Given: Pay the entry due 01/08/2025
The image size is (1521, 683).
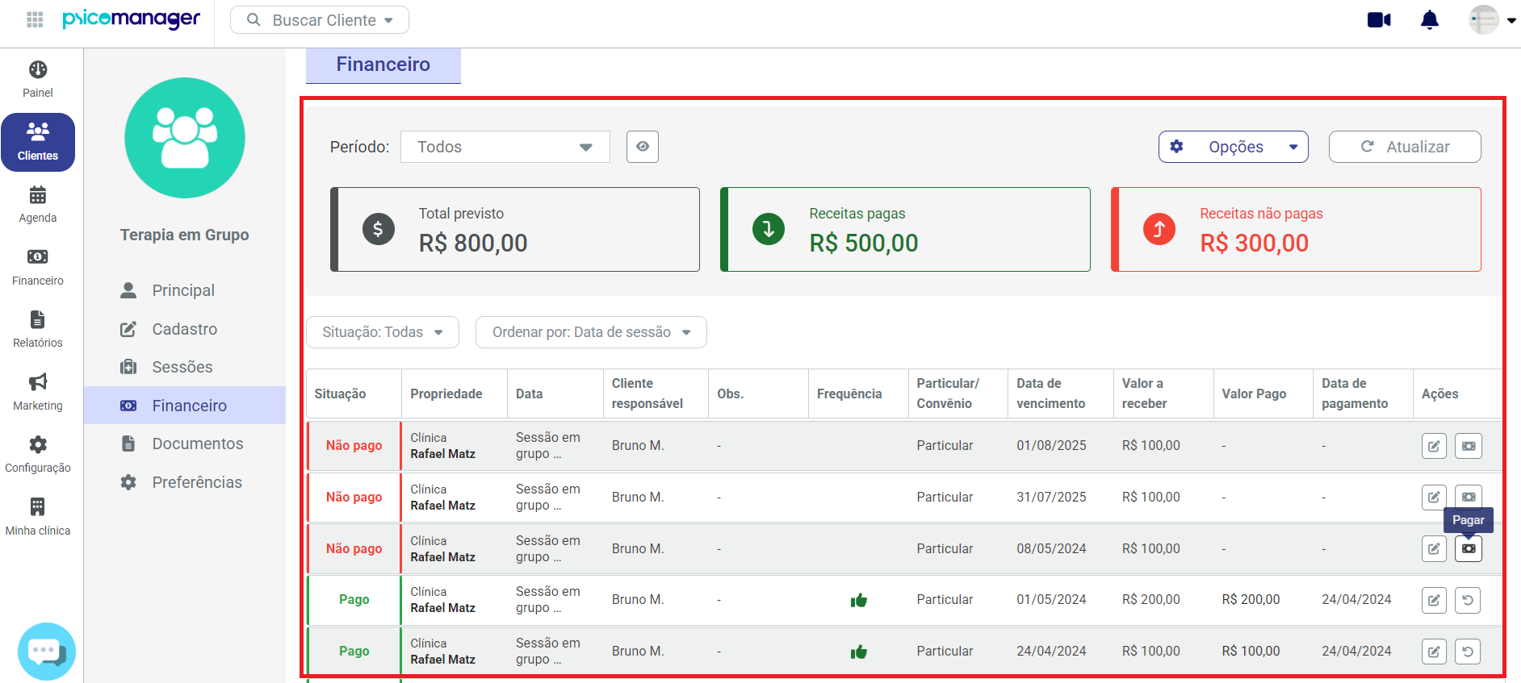Looking at the screenshot, I should [1469, 446].
